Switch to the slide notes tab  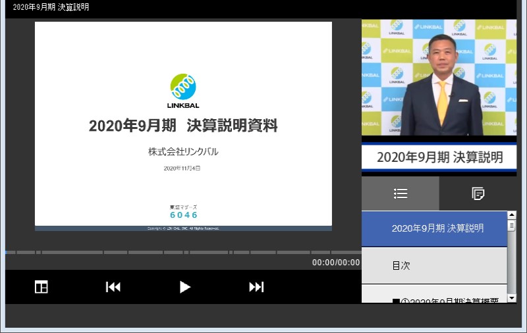point(478,193)
